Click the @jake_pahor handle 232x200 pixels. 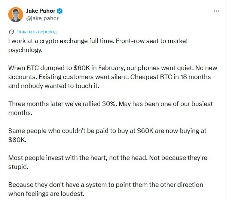click(x=42, y=18)
